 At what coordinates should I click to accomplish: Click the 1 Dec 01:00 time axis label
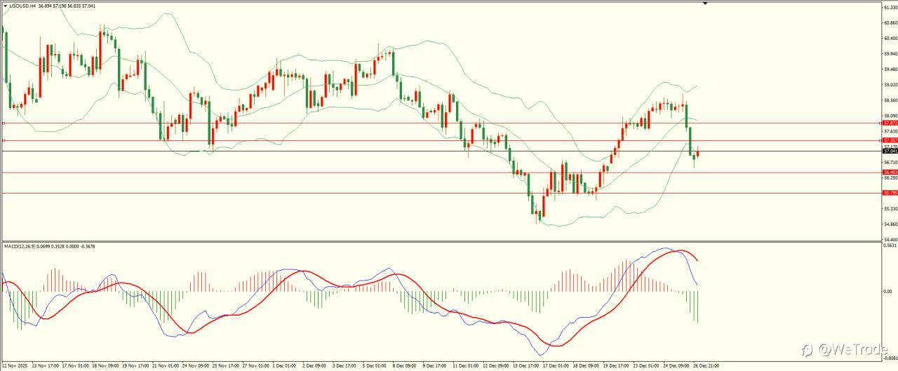point(286,365)
